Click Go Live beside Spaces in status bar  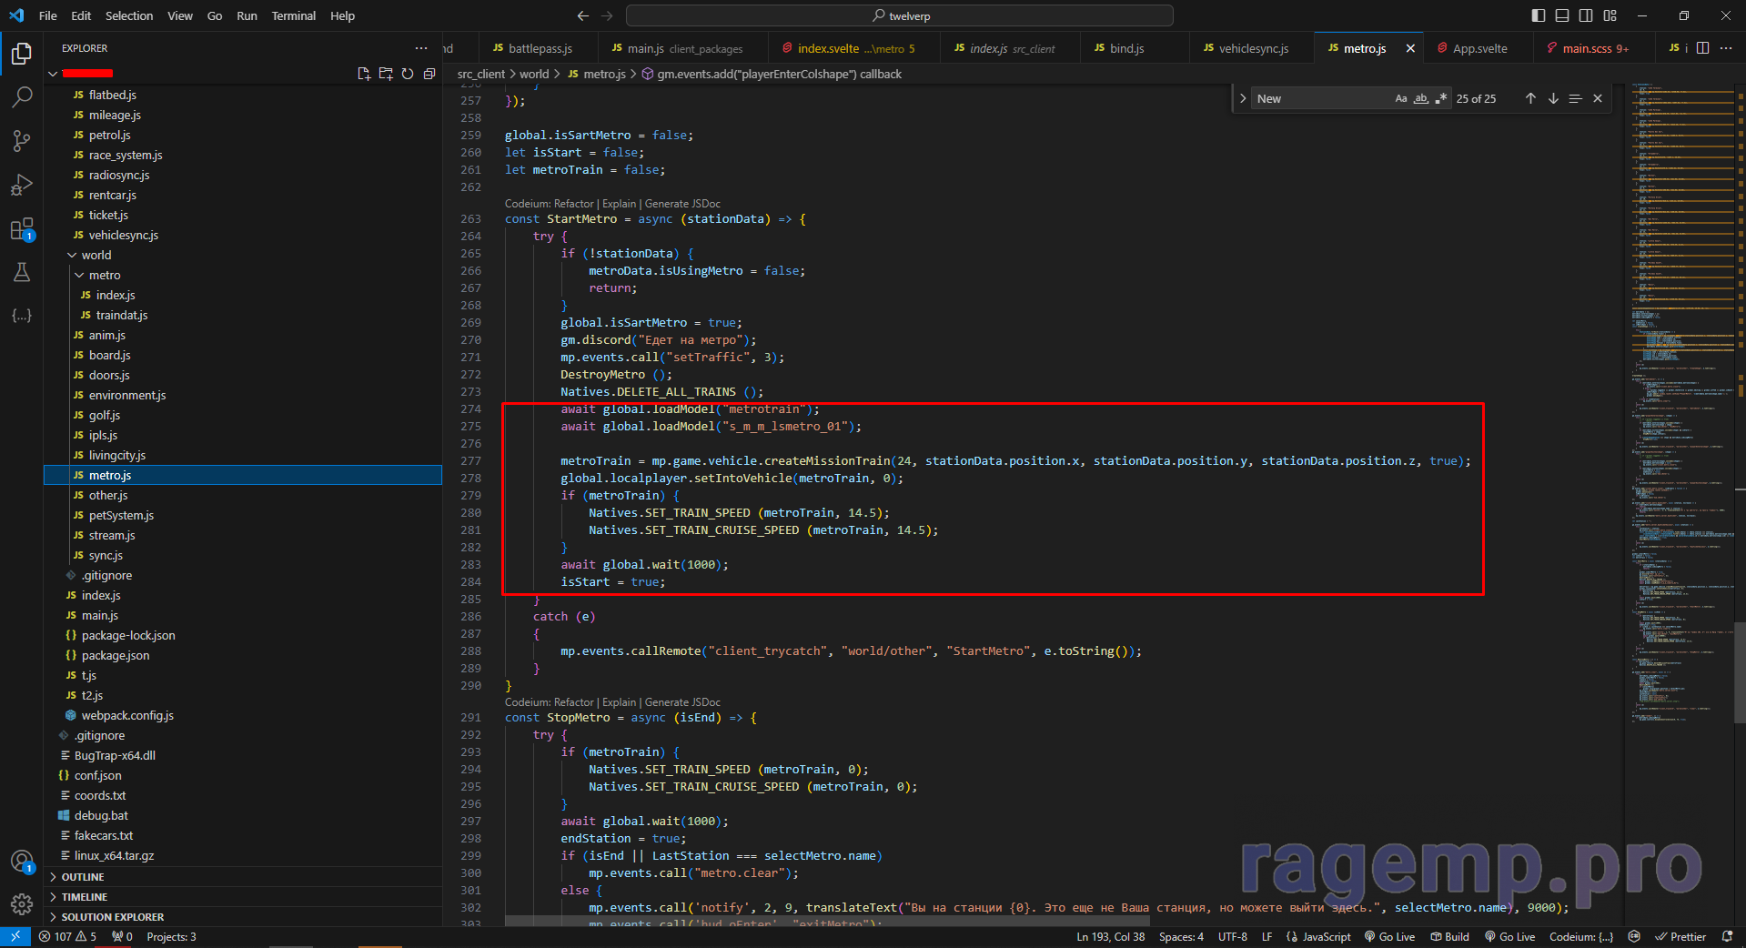point(1389,936)
